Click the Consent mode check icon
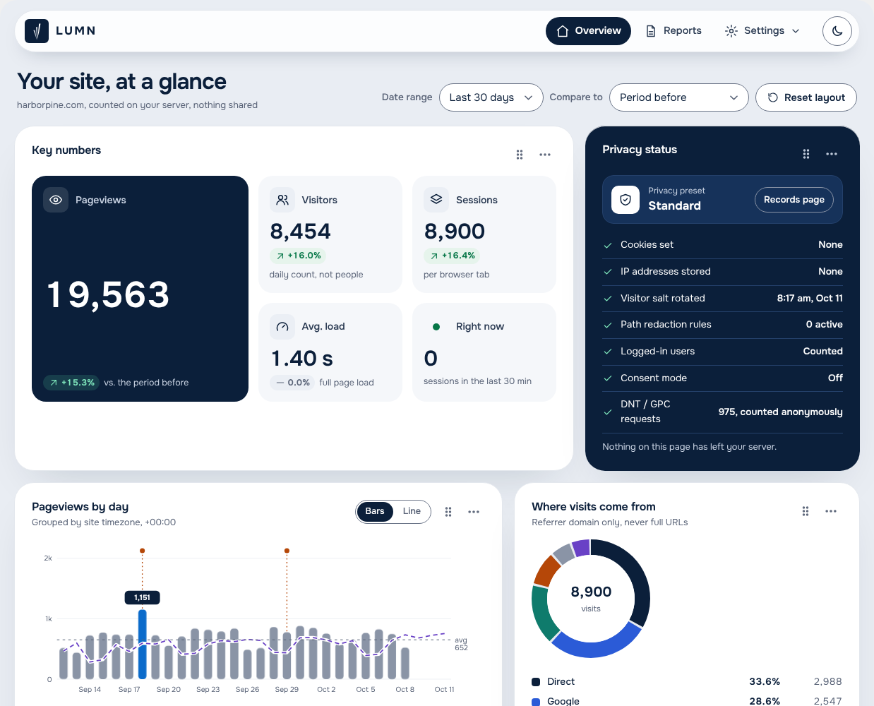Viewport: 874px width, 706px height. coord(608,378)
